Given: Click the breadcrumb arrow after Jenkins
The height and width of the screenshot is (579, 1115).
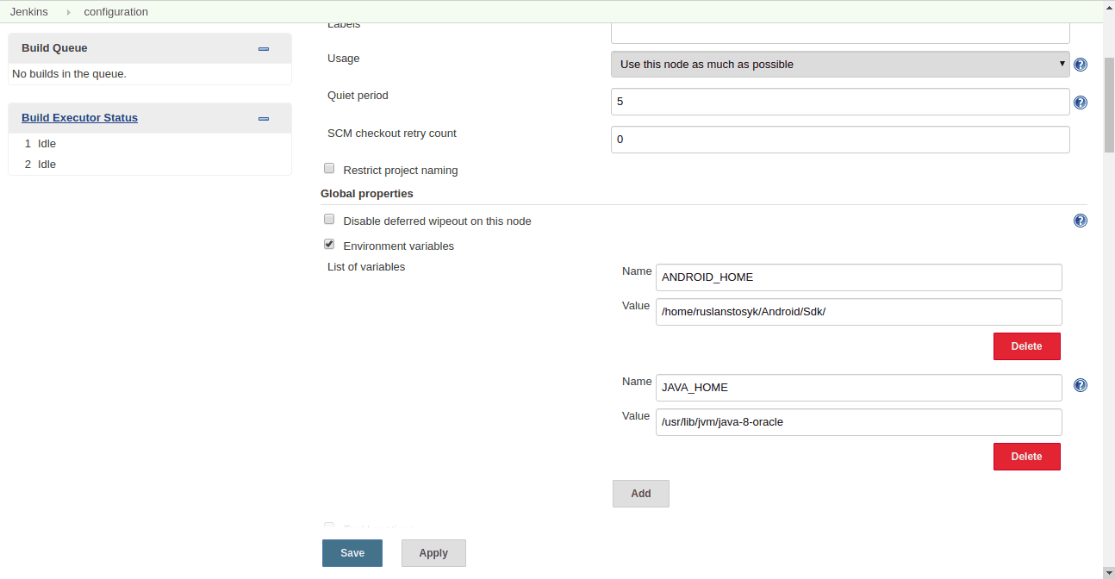Looking at the screenshot, I should click(x=69, y=12).
